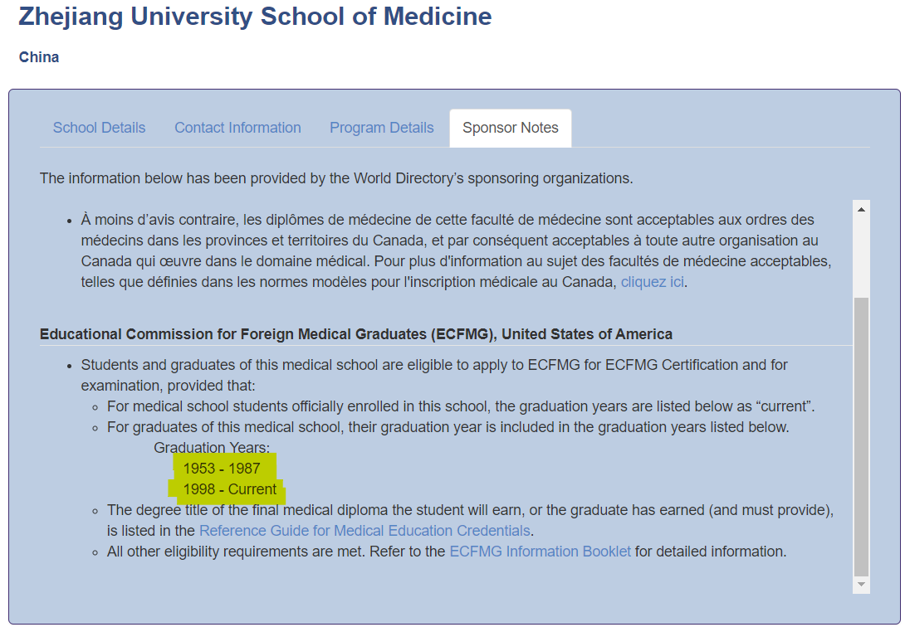Open the Contact Information tab

pyautogui.click(x=237, y=128)
